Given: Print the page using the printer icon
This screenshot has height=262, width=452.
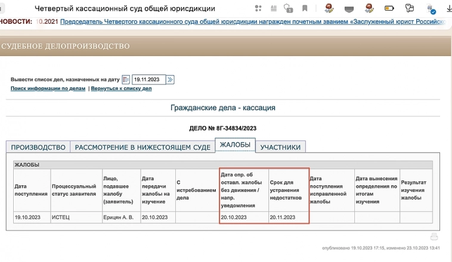Looking at the screenshot, I should coord(434,237).
